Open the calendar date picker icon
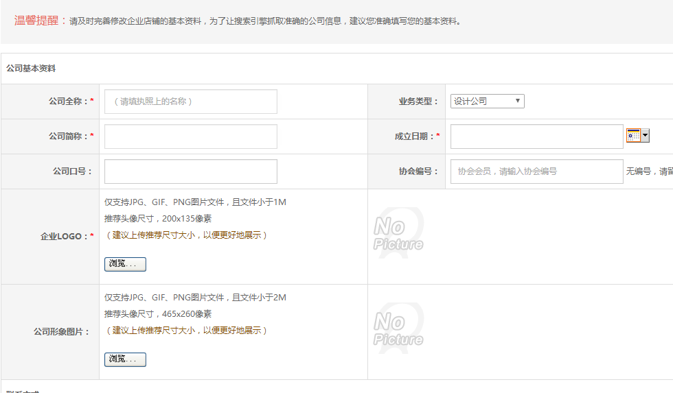 [x=633, y=136]
